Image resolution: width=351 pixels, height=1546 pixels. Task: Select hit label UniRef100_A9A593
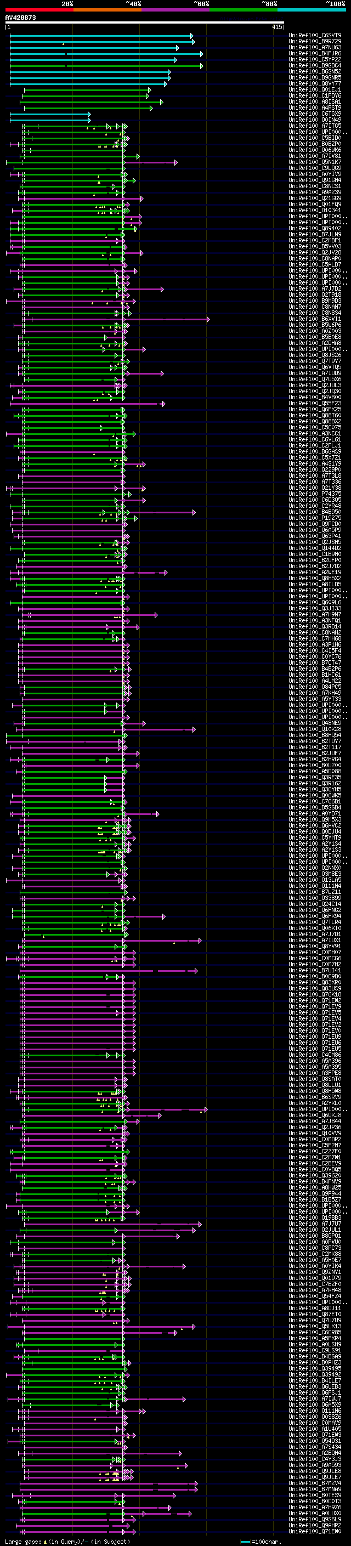(x=315, y=1465)
